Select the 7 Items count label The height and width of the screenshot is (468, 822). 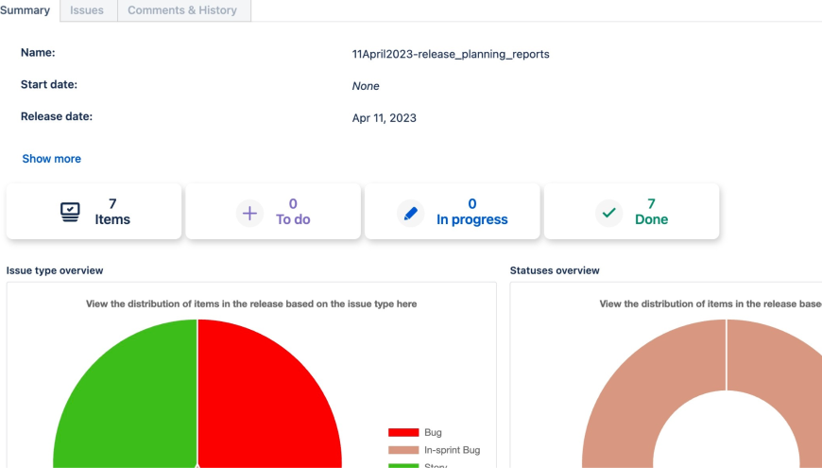pyautogui.click(x=112, y=212)
